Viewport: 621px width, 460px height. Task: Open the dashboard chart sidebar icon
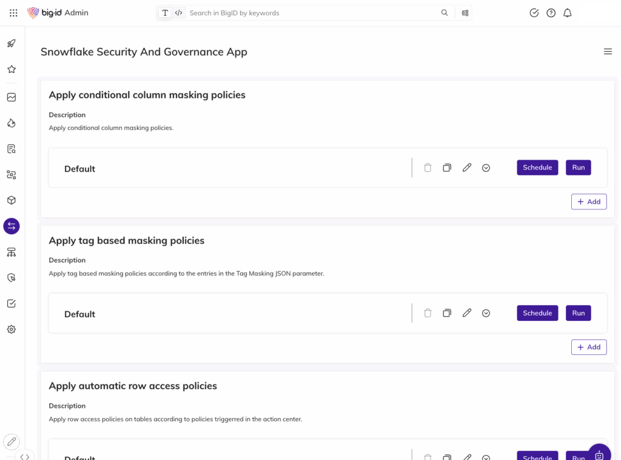click(12, 98)
